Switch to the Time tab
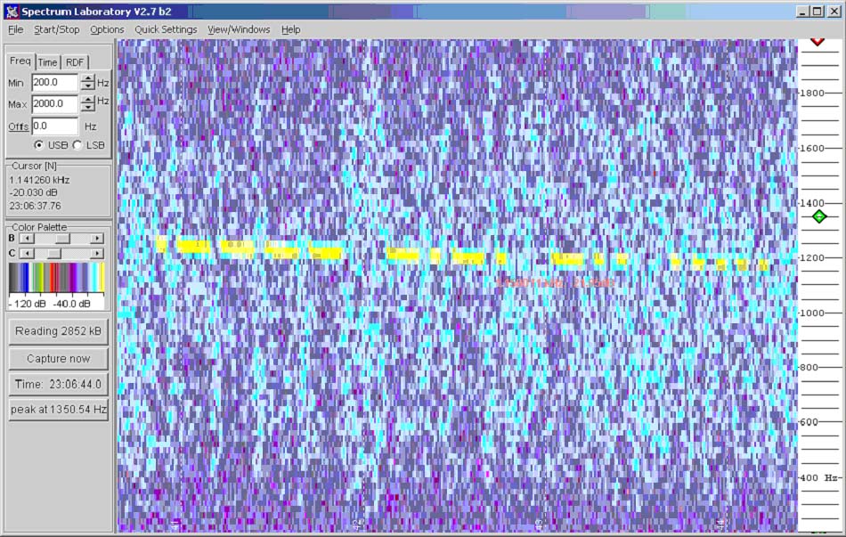 click(x=47, y=62)
